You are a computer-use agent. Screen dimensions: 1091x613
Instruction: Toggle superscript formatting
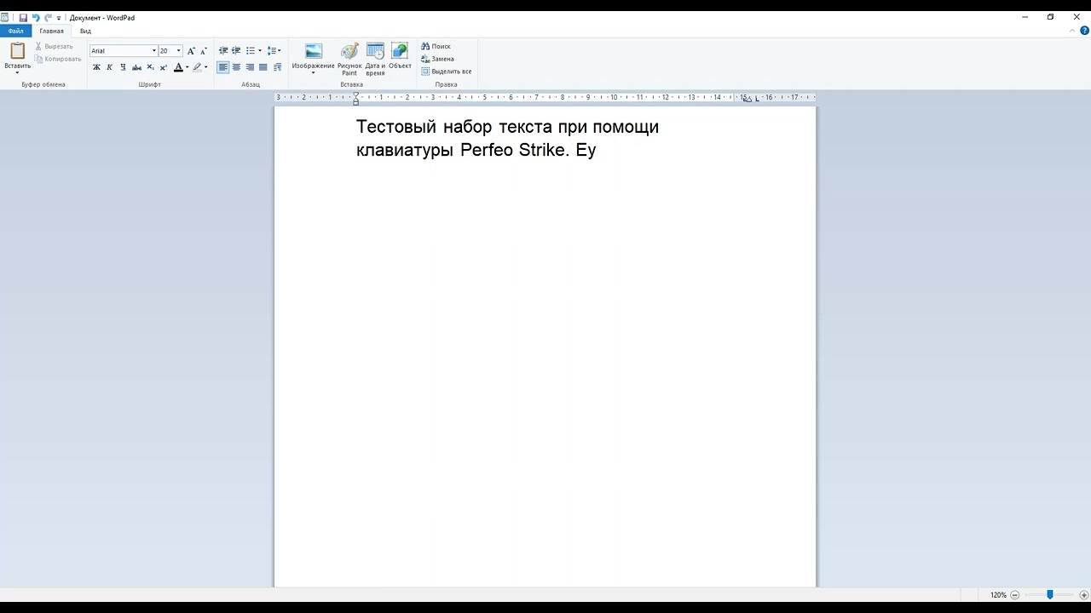point(164,67)
